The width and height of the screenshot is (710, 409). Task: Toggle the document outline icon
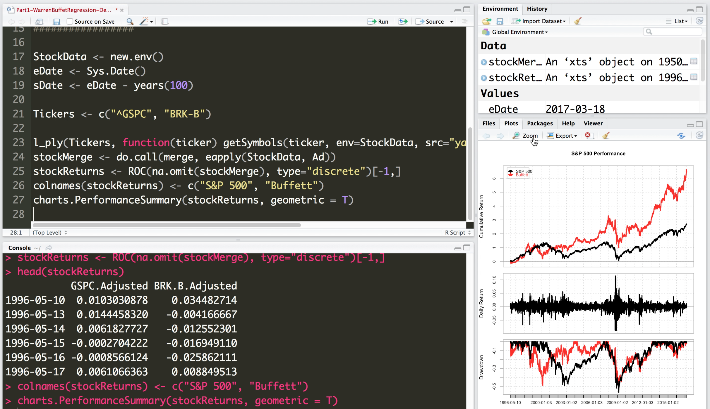(464, 21)
